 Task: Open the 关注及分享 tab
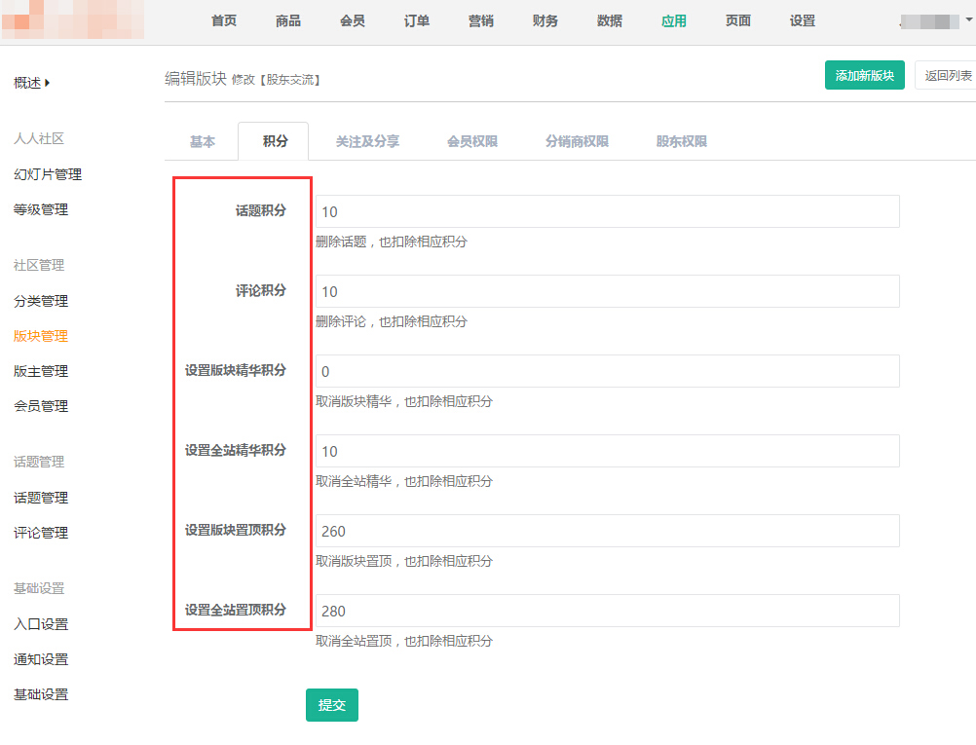tap(367, 141)
